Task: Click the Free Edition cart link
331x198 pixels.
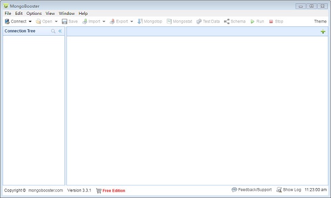Action: 111,191
